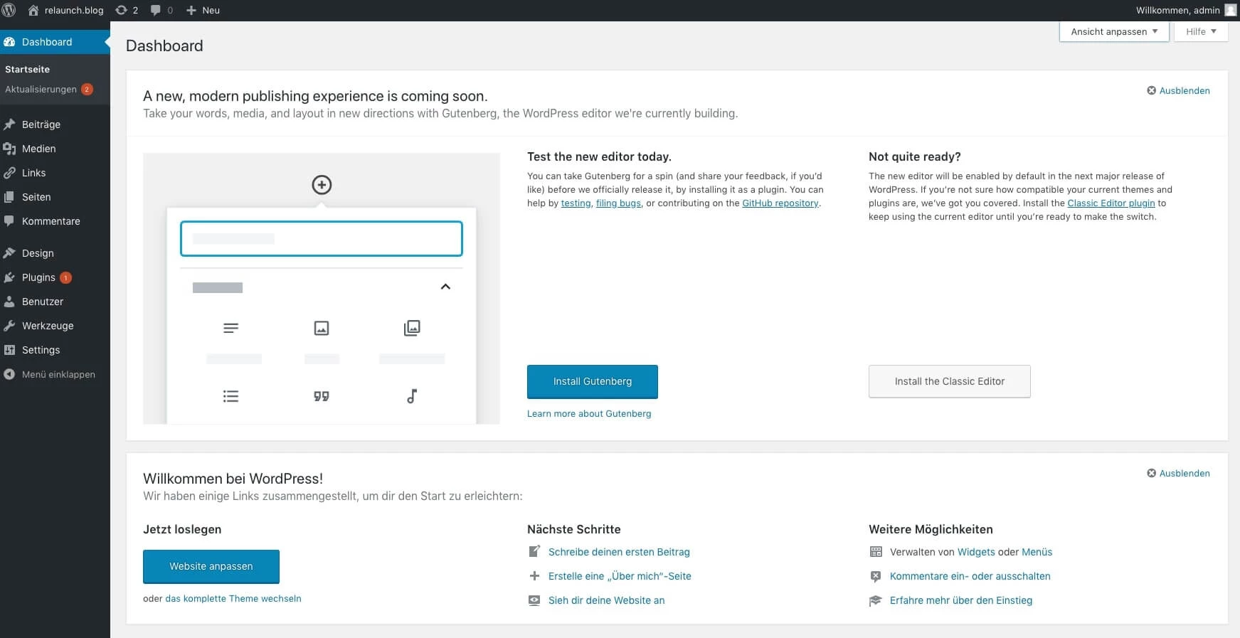Go to Beiträge in the sidebar

[x=41, y=124]
